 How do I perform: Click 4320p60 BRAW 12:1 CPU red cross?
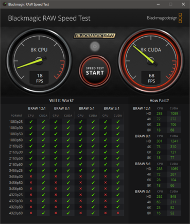(x=31, y=213)
